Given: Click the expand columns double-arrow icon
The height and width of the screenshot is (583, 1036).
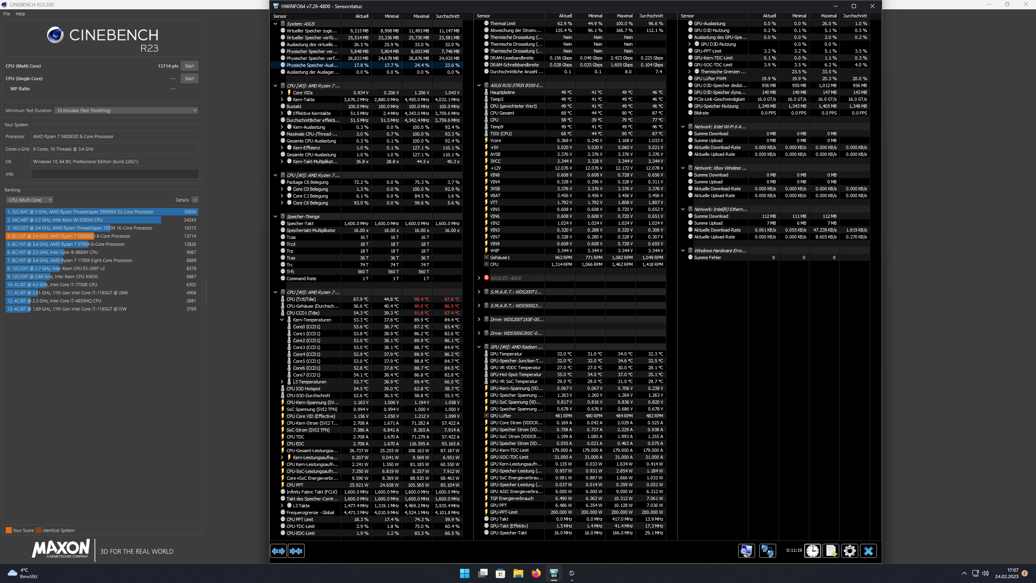Looking at the screenshot, I should (x=278, y=551).
